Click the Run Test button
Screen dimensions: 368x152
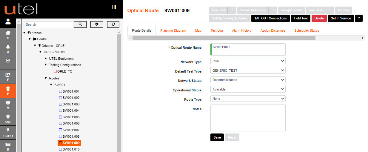[x=218, y=10]
